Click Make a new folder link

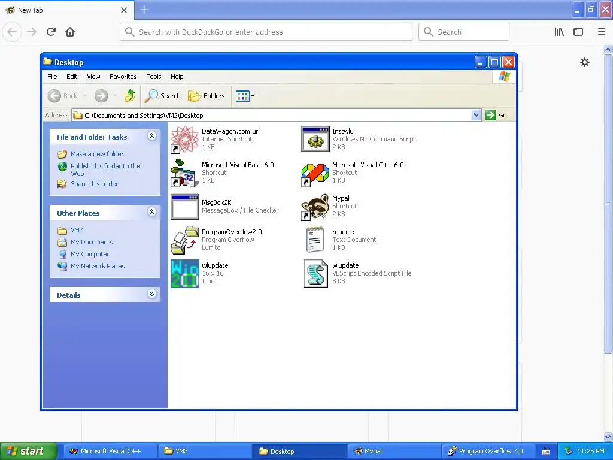pos(97,154)
